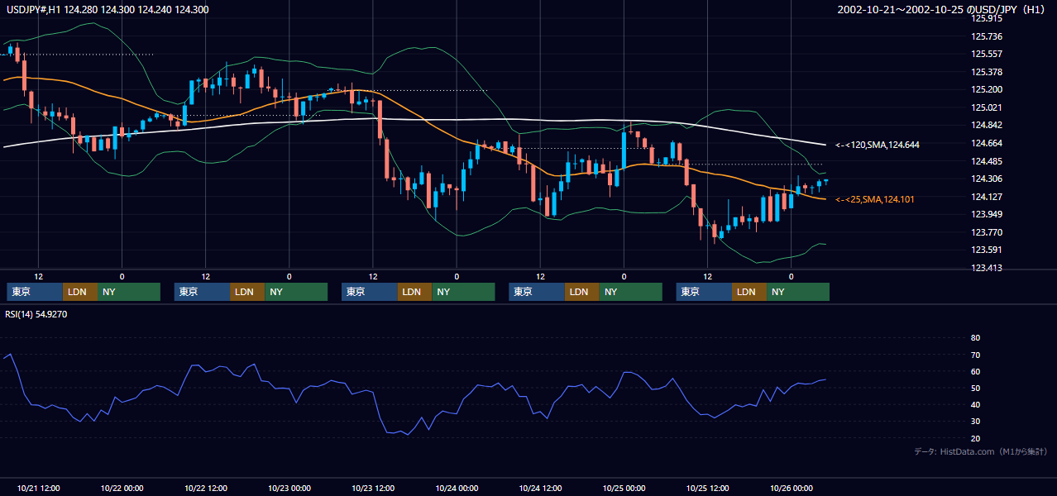Click RSI scale level 20
Viewport: 1057px width, 496px height.
[975, 438]
